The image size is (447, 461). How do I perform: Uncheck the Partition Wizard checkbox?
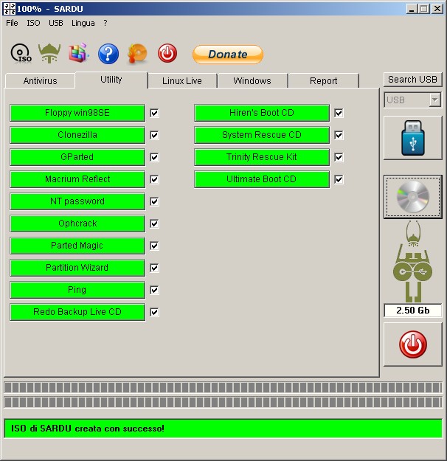tap(154, 268)
